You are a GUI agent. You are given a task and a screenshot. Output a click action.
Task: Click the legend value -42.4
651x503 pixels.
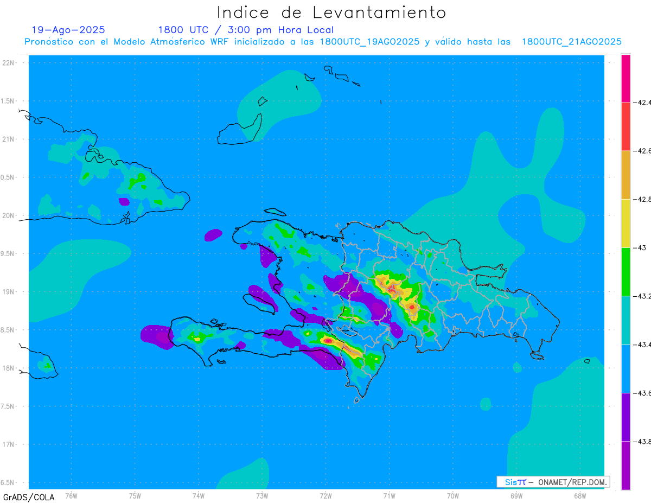pyautogui.click(x=642, y=102)
